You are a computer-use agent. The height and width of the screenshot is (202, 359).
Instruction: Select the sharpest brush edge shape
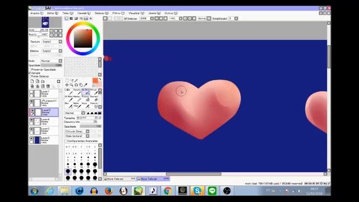[x=88, y=113]
